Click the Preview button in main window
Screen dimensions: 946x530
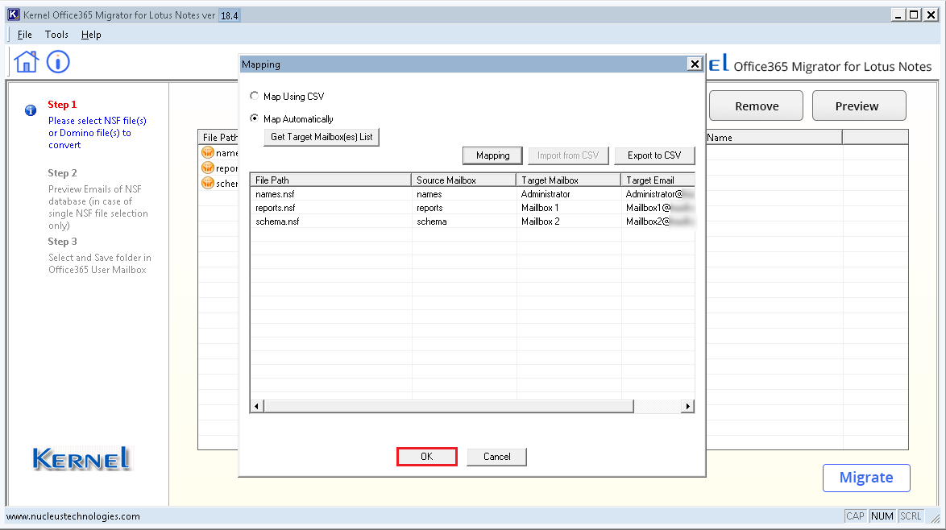(859, 106)
